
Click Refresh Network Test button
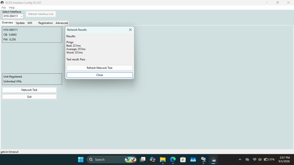(100, 68)
